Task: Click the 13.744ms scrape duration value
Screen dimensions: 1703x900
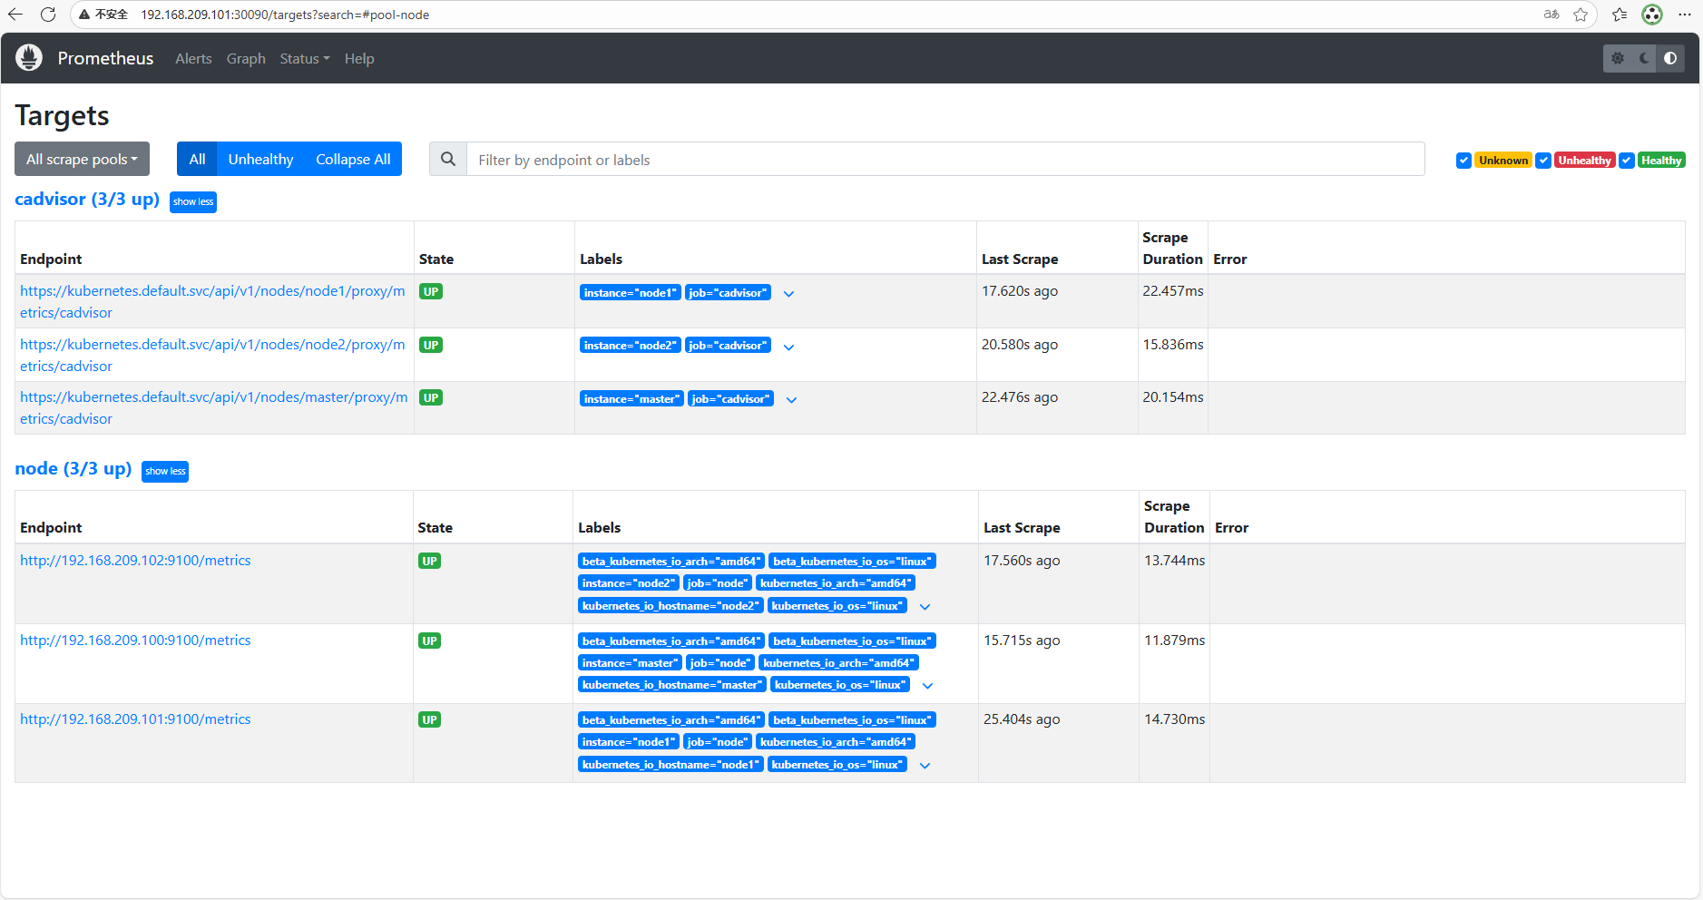Action: [x=1174, y=561]
